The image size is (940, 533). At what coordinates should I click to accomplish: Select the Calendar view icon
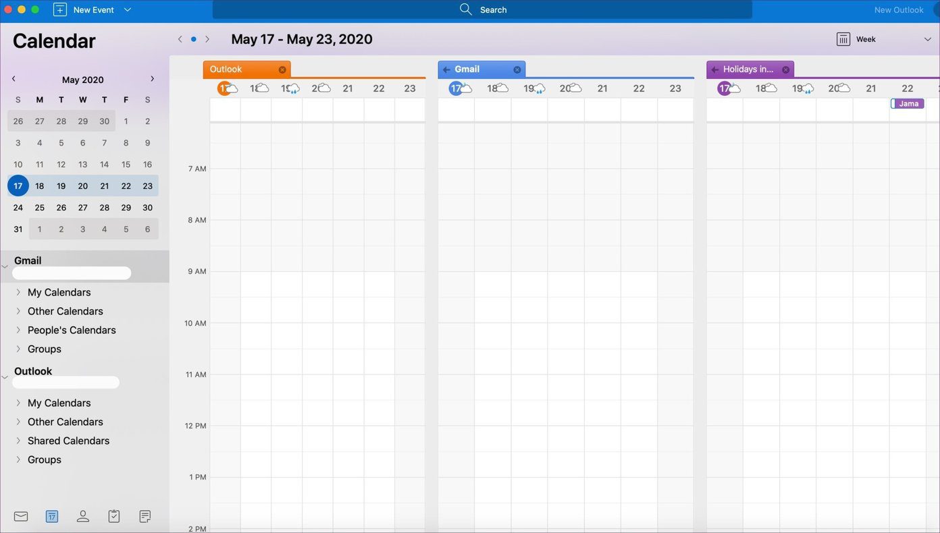click(52, 516)
